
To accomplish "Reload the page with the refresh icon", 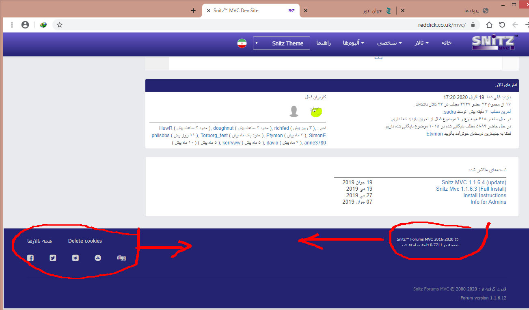I will coord(502,25).
